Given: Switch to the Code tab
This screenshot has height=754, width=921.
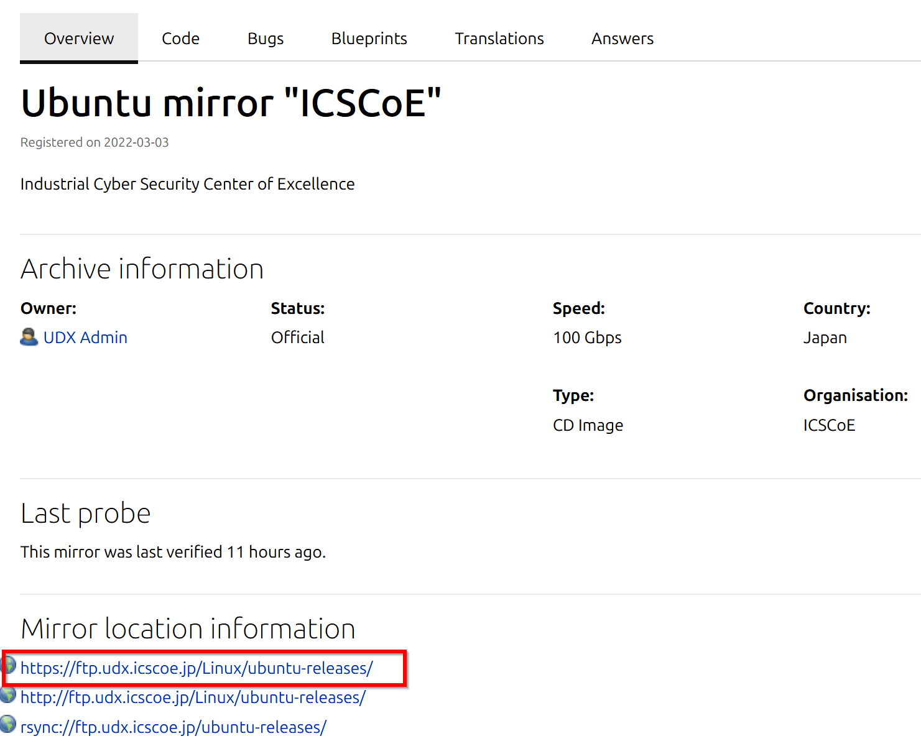Looking at the screenshot, I should 180,39.
